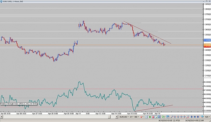Click the second horizontal-bar vertical zoom icon
Screen dimensions: 211x122
(x=184, y=117)
